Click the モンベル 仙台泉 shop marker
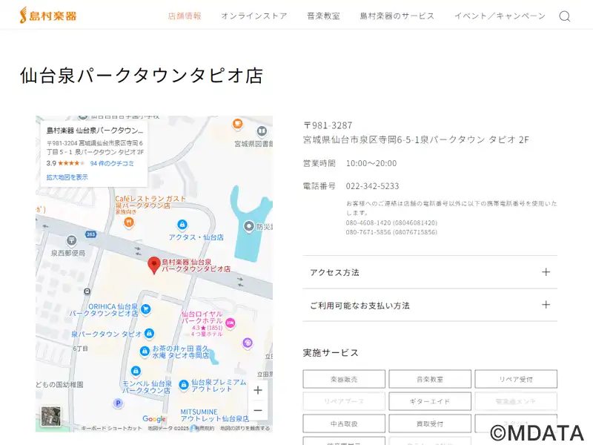 pyautogui.click(x=136, y=370)
